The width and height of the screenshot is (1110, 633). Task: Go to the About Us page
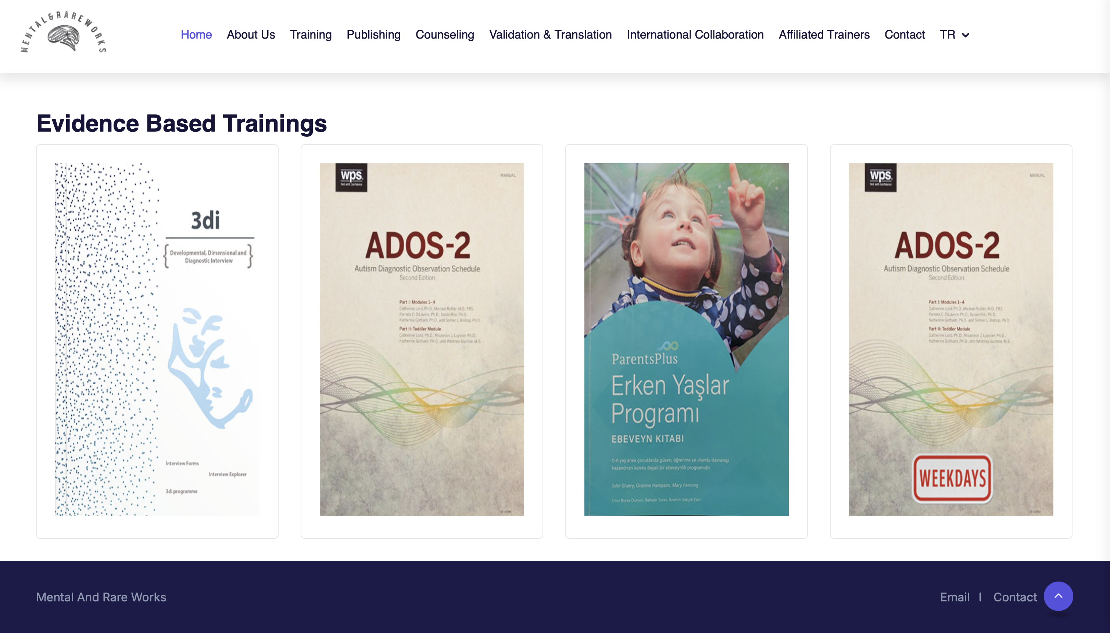point(251,35)
